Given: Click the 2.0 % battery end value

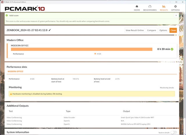Looking at the screenshot, I should point(117,79).
